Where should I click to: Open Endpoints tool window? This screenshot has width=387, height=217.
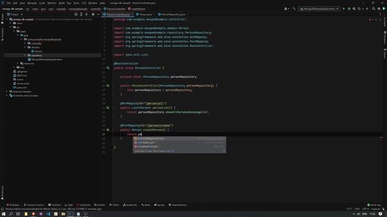[x=130, y=205]
